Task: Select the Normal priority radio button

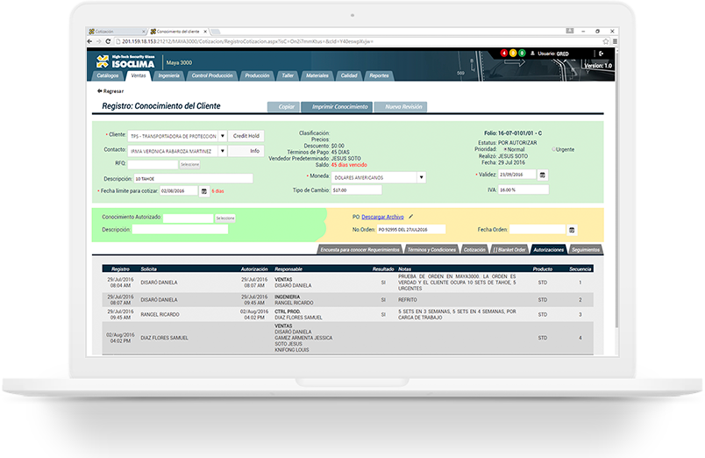Action: point(505,149)
